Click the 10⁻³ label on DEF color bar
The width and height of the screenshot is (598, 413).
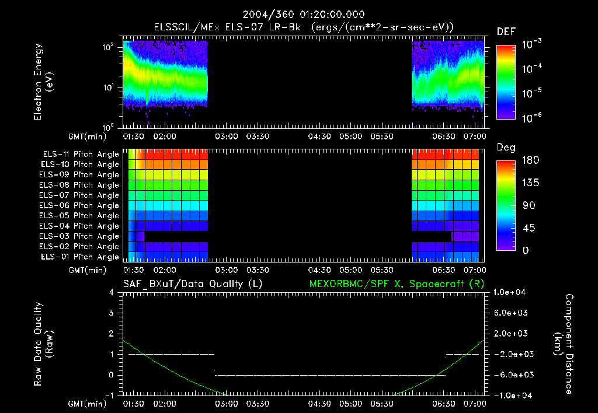point(532,44)
